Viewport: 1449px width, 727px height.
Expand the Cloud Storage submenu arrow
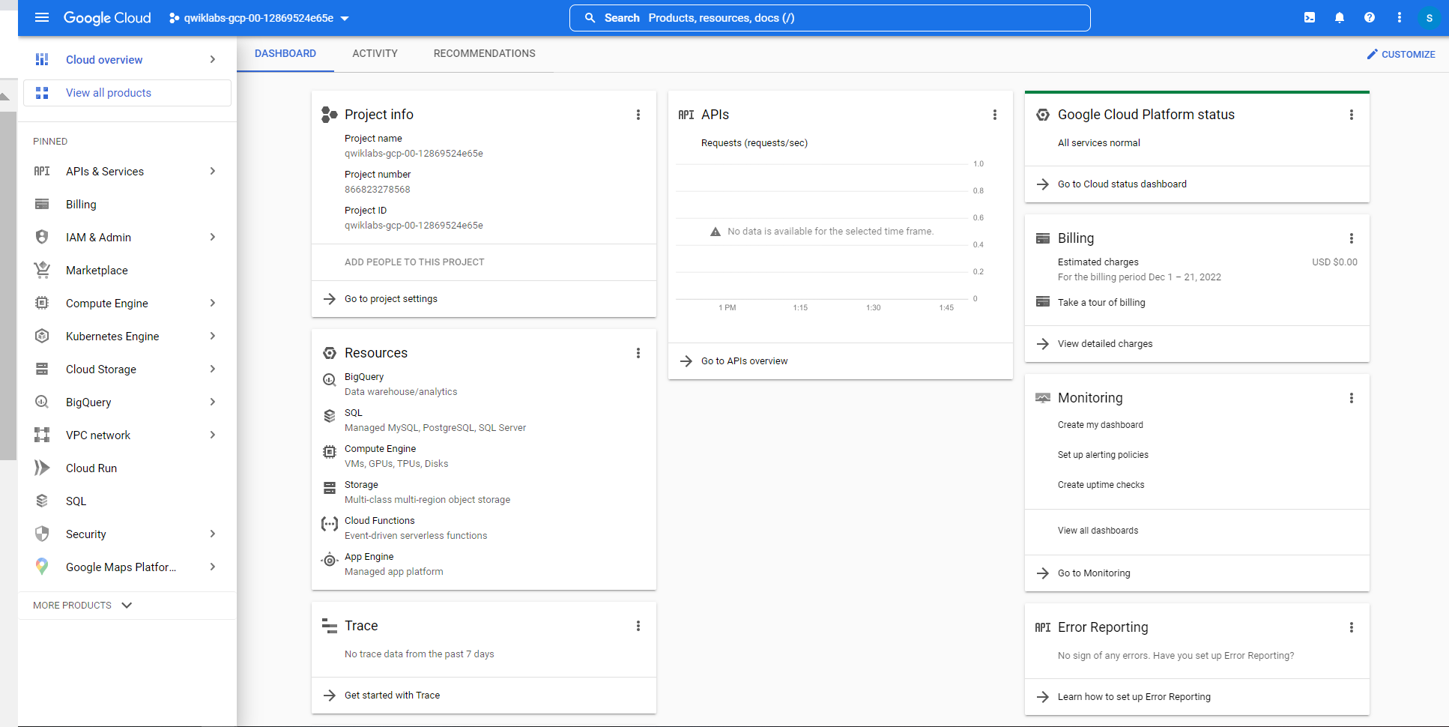tap(213, 369)
